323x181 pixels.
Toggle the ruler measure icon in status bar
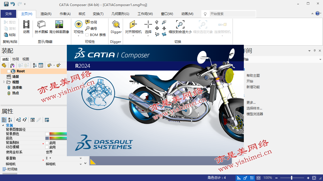239,178
